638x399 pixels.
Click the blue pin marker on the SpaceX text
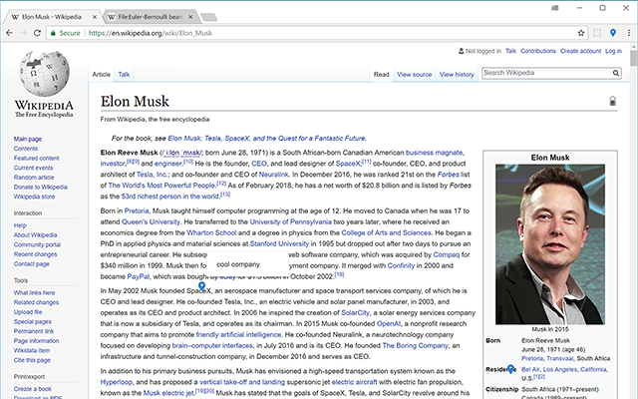(x=201, y=286)
